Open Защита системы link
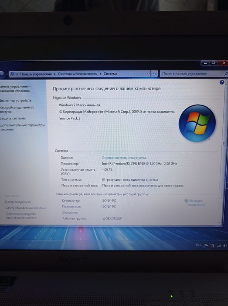 click(x=13, y=118)
